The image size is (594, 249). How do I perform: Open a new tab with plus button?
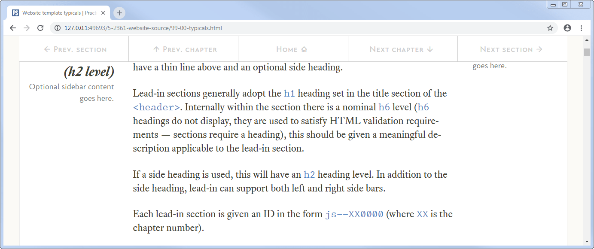click(x=119, y=13)
